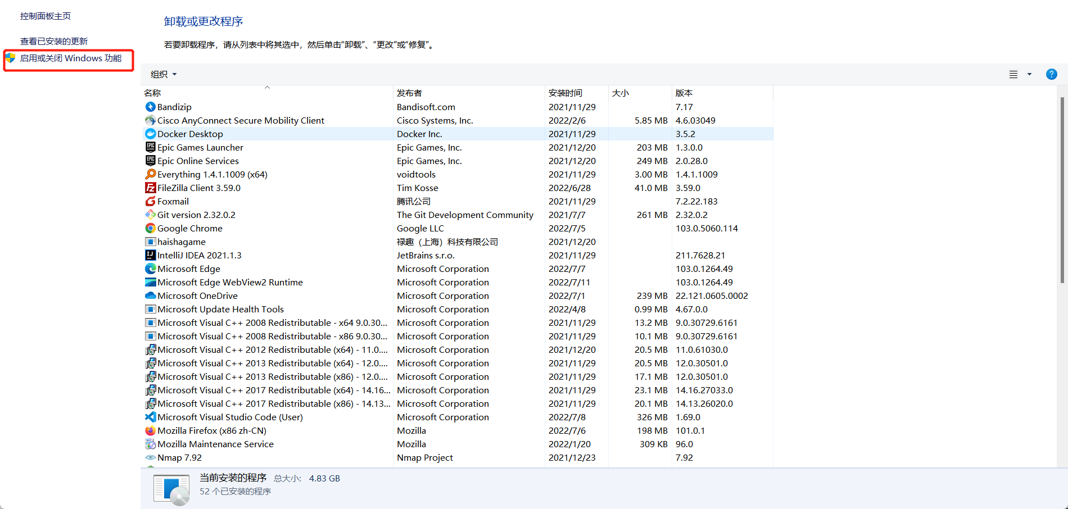Click the Microsoft OneDrive cloud icon
1068x509 pixels.
click(x=150, y=296)
